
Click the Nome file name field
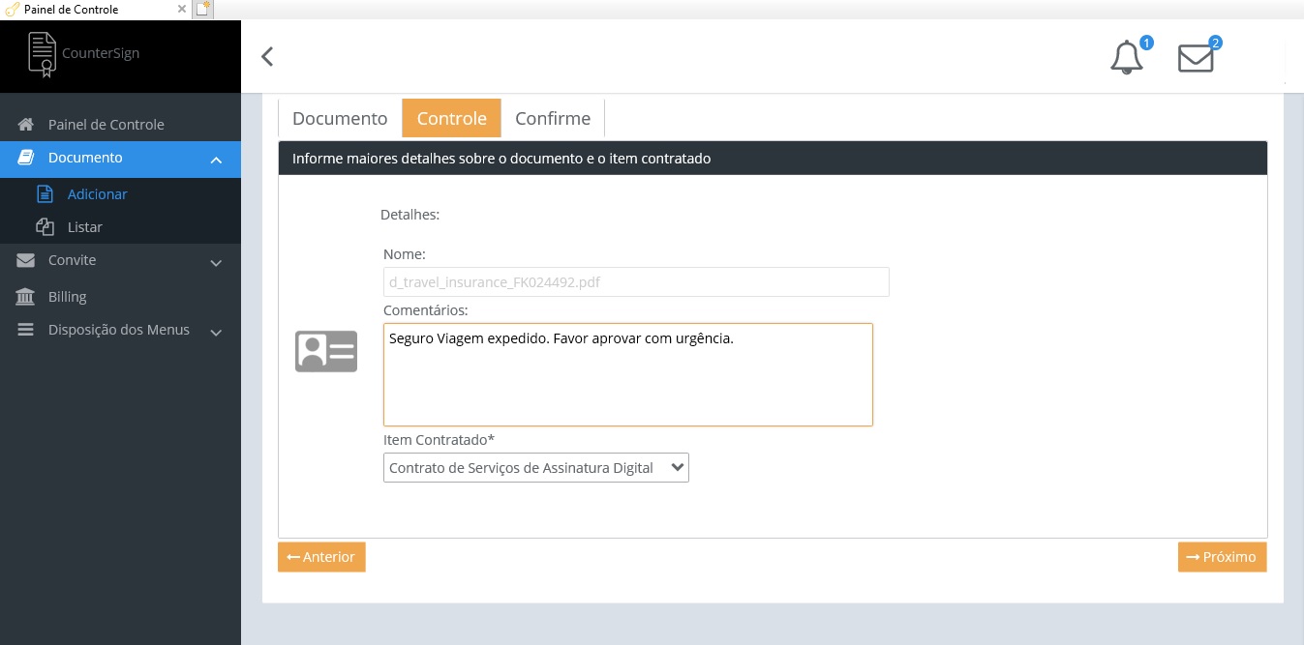[x=636, y=282]
